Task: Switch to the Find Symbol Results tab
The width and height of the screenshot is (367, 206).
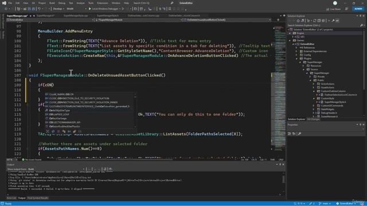Action: point(38,198)
